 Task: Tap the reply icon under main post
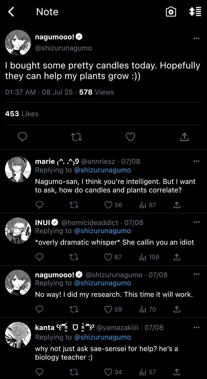click(x=22, y=137)
